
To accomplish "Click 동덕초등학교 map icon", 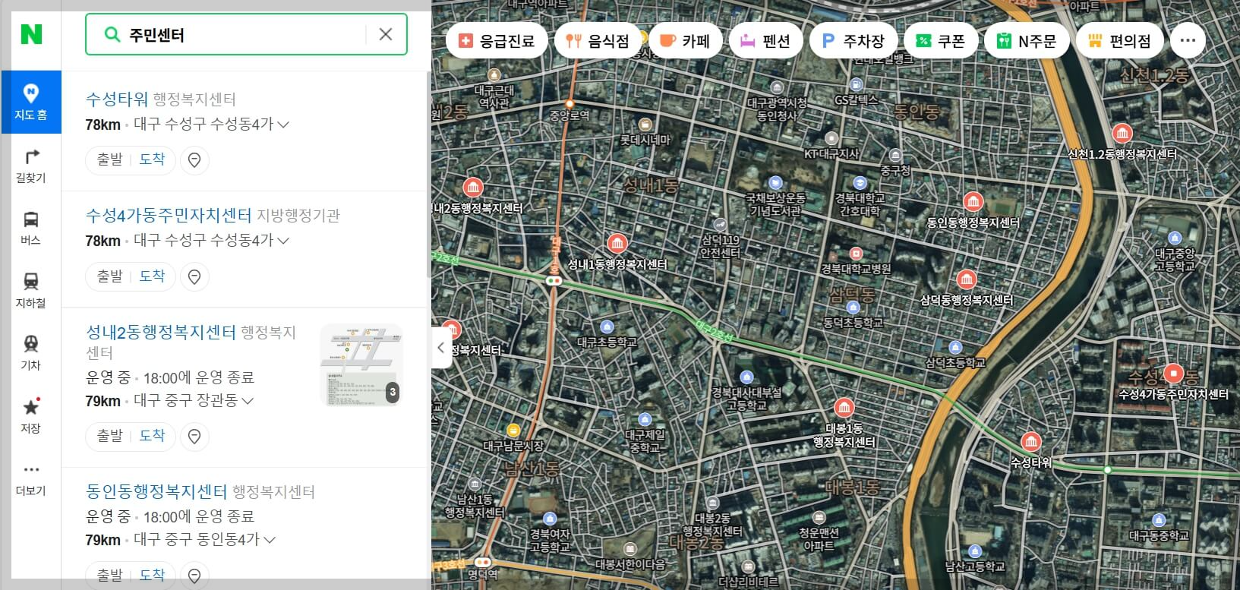I will coord(853,308).
